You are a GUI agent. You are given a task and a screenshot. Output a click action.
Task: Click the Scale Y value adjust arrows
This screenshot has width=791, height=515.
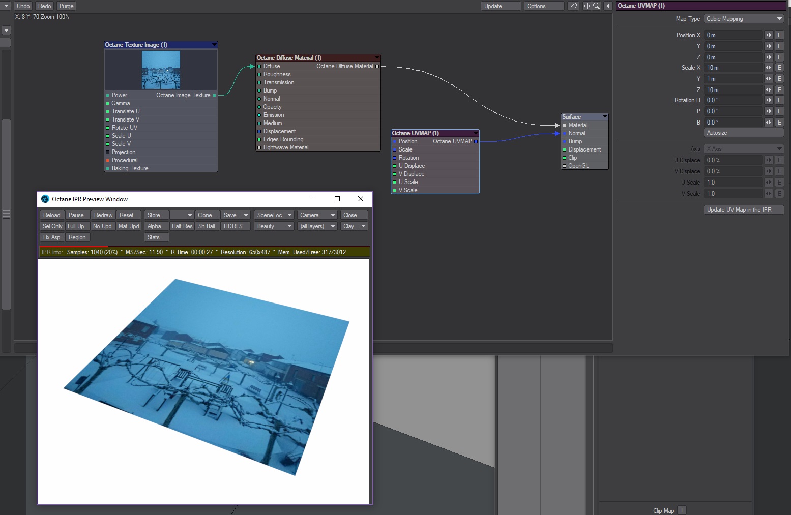(769, 79)
